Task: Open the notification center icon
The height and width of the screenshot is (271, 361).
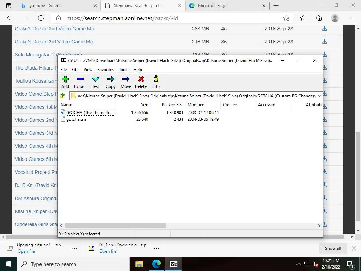Action: (x=350, y=264)
